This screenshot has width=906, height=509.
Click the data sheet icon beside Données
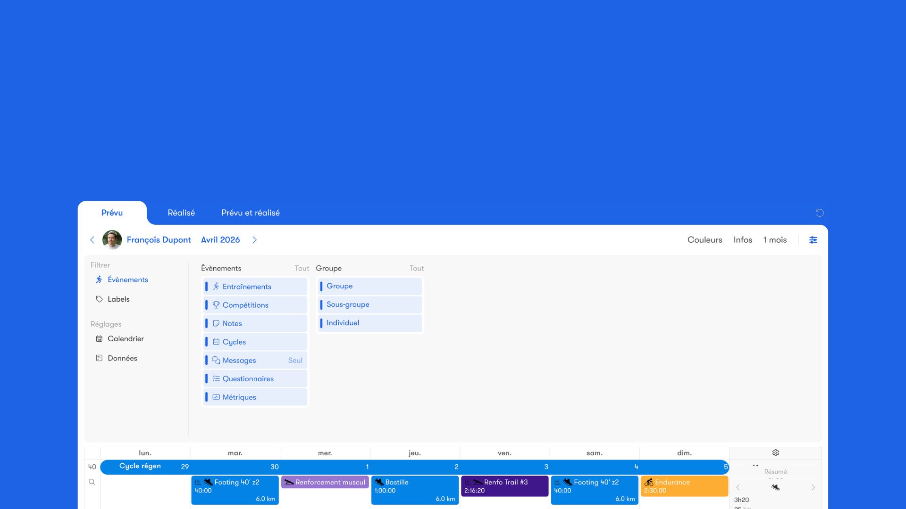99,358
